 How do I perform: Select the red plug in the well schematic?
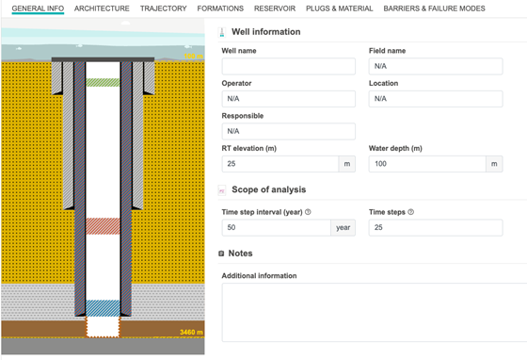[103, 226]
